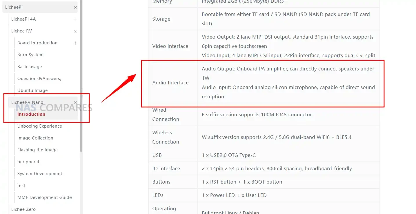This screenshot has width=416, height=214.
Task: Collapse the LicheePI section with its X icon
Action: click(x=75, y=8)
